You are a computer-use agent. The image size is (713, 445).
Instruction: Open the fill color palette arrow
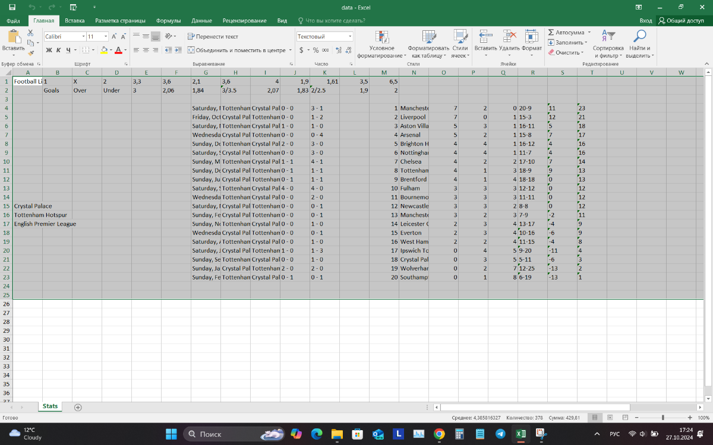(111, 50)
